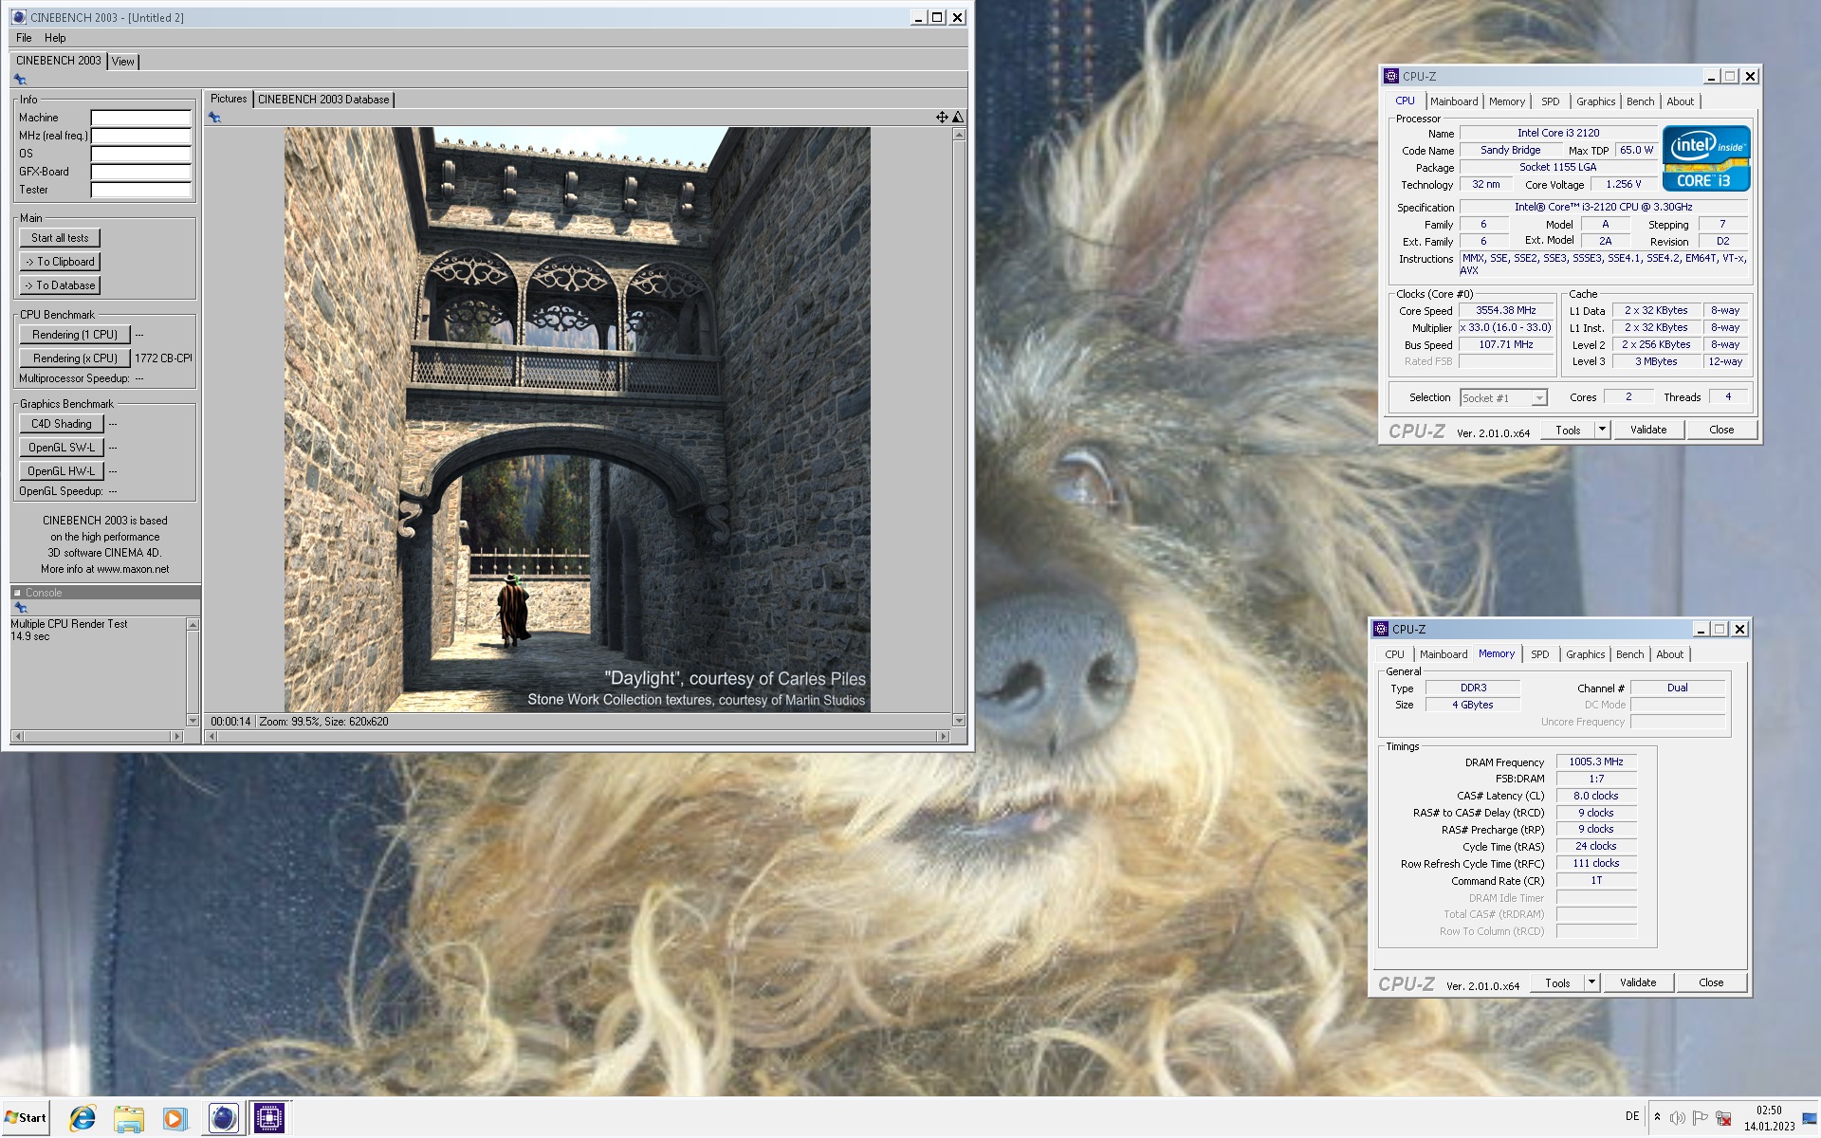Switch to the View tab in CINEBENCH
Image resolution: width=1821 pixels, height=1138 pixels.
[x=123, y=62]
